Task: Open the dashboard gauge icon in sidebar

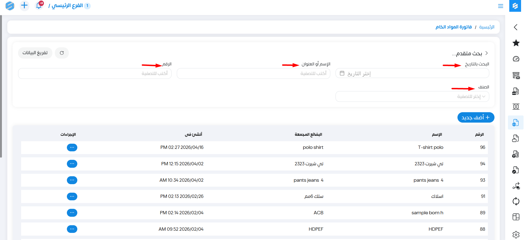Action: pos(516,59)
